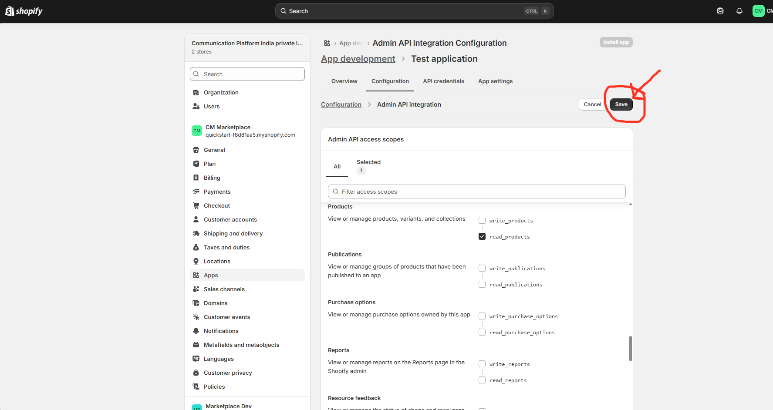Click the access scopes list scrollbar thumb
The width and height of the screenshot is (773, 410).
click(x=630, y=348)
